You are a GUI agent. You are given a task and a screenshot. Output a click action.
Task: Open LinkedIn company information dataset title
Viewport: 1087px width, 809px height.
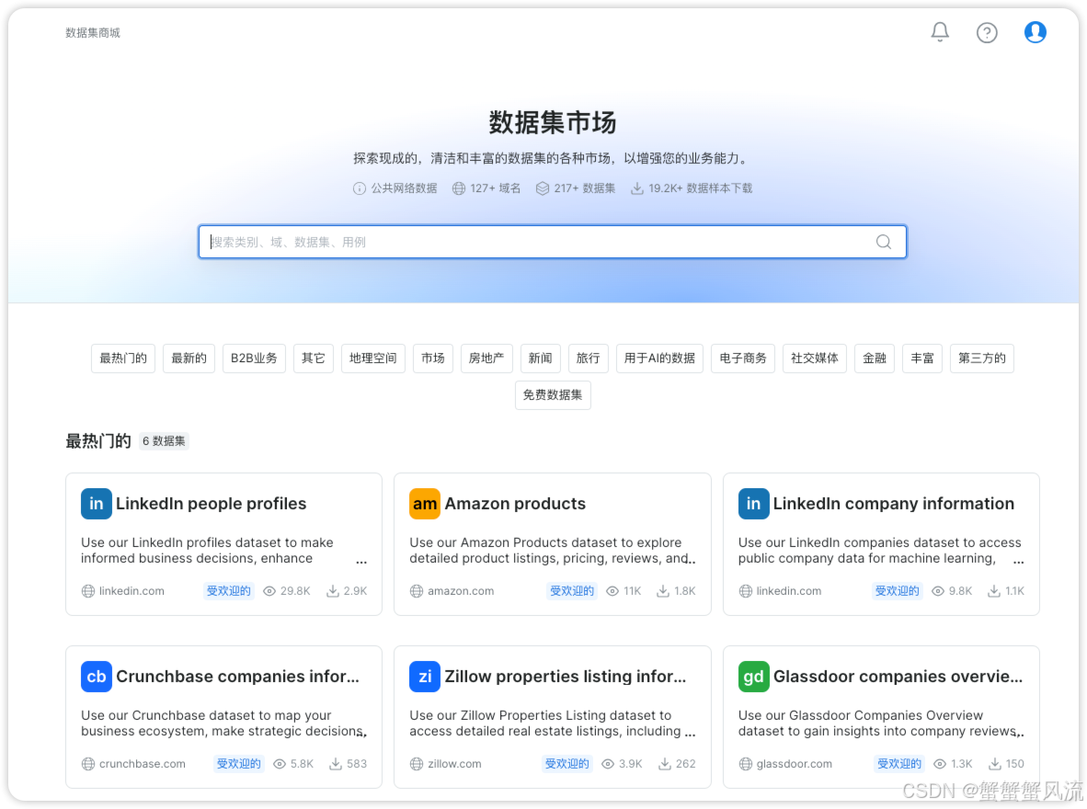[x=894, y=504]
